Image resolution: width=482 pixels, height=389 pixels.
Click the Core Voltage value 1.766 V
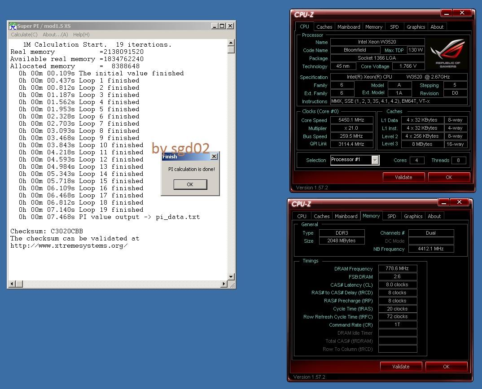click(408, 66)
